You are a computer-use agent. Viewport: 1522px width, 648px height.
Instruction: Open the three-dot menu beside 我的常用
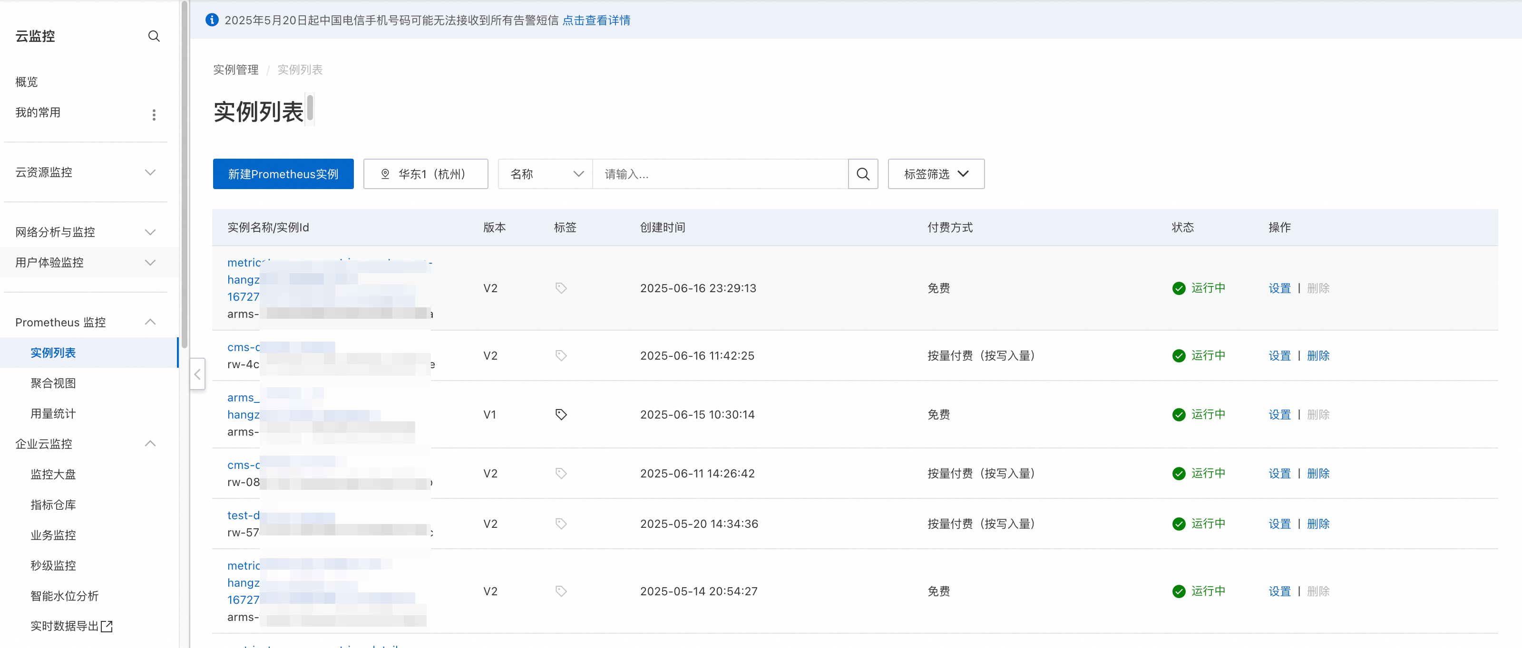pyautogui.click(x=154, y=114)
